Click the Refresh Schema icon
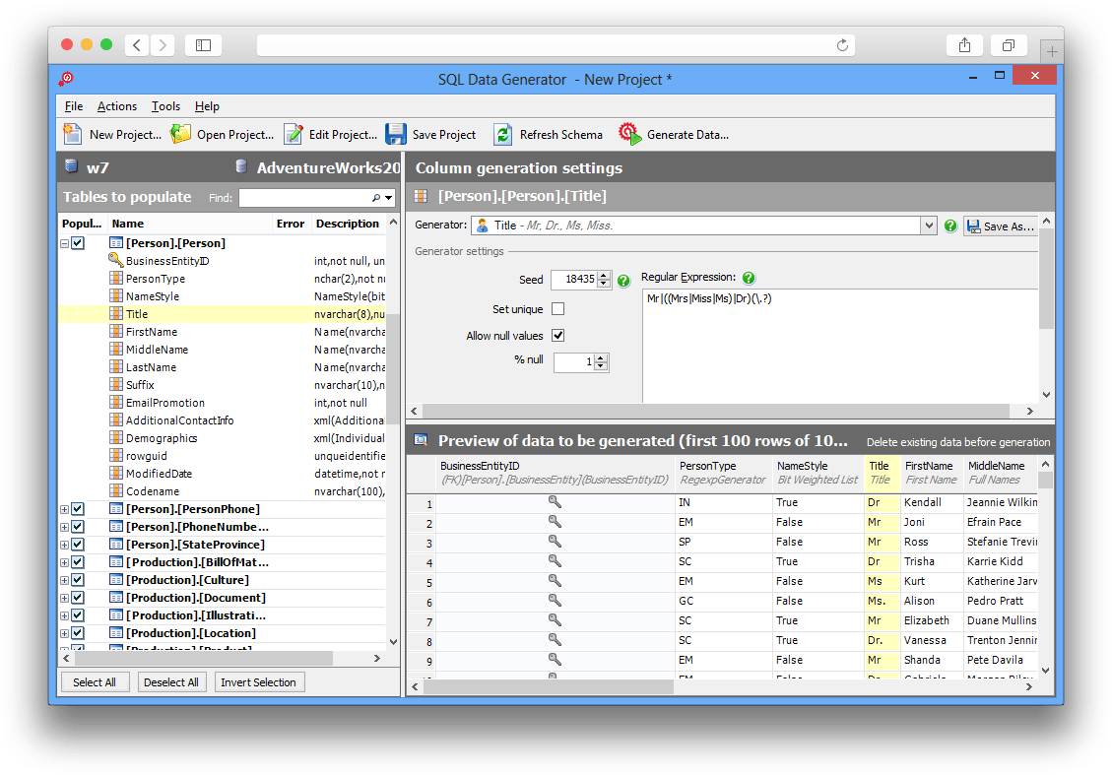This screenshot has width=1112, height=775. (503, 134)
